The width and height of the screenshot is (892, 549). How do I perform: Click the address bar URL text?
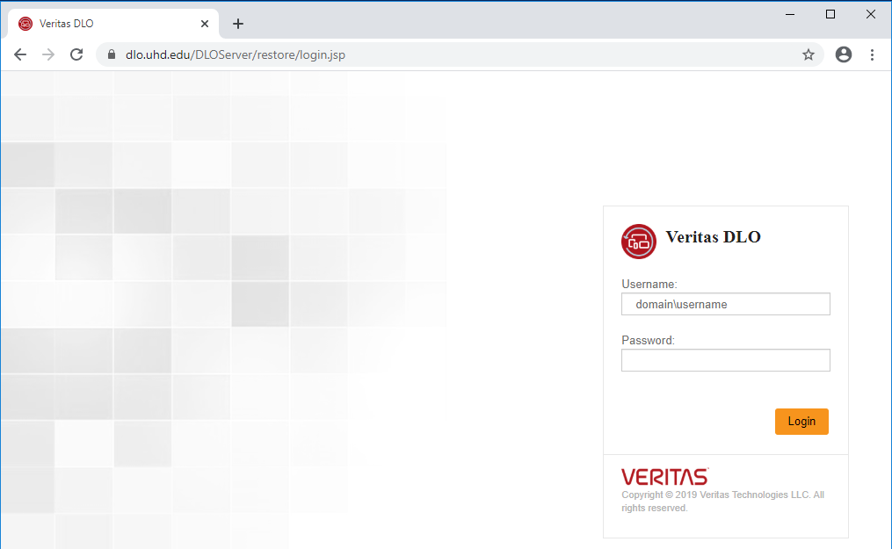click(x=236, y=54)
